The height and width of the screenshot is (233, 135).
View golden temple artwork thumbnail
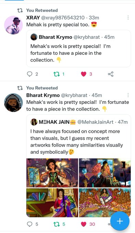coord(105,203)
